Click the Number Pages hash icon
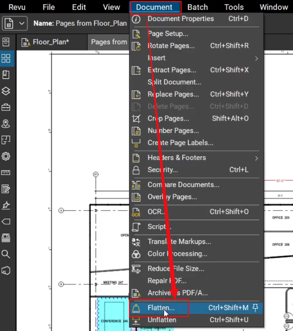This screenshot has width=293, height=331. point(136,131)
